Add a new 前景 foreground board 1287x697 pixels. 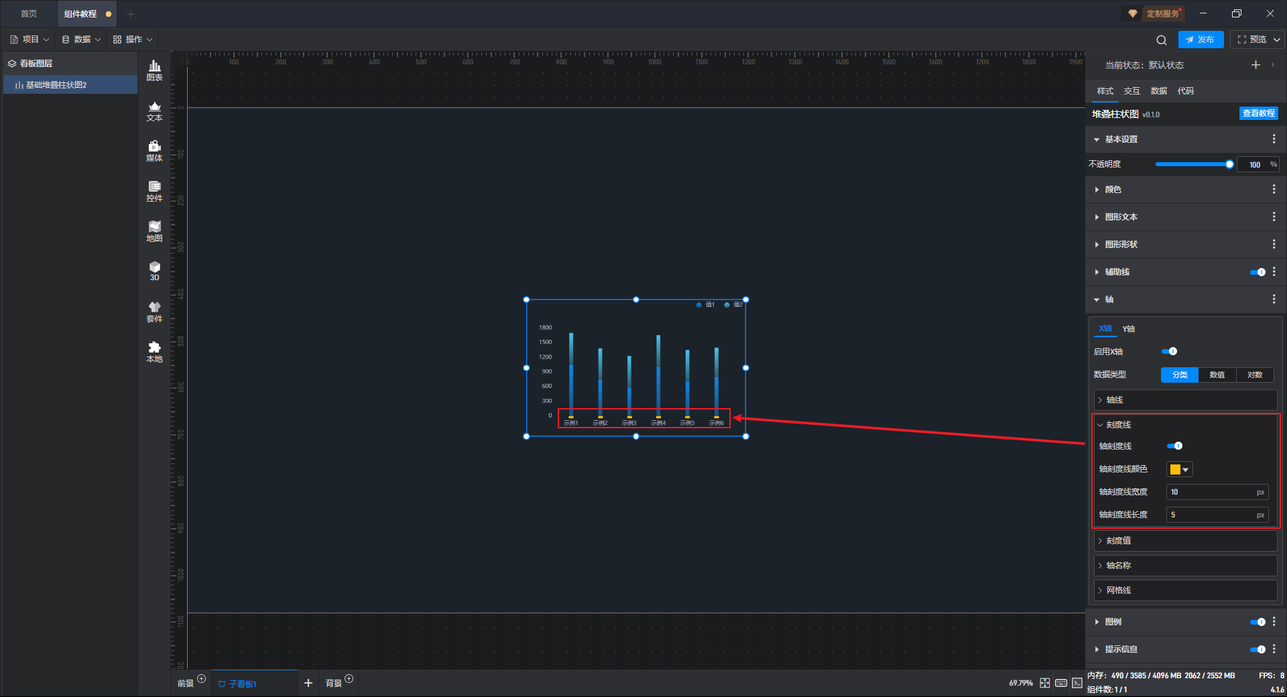(x=201, y=679)
